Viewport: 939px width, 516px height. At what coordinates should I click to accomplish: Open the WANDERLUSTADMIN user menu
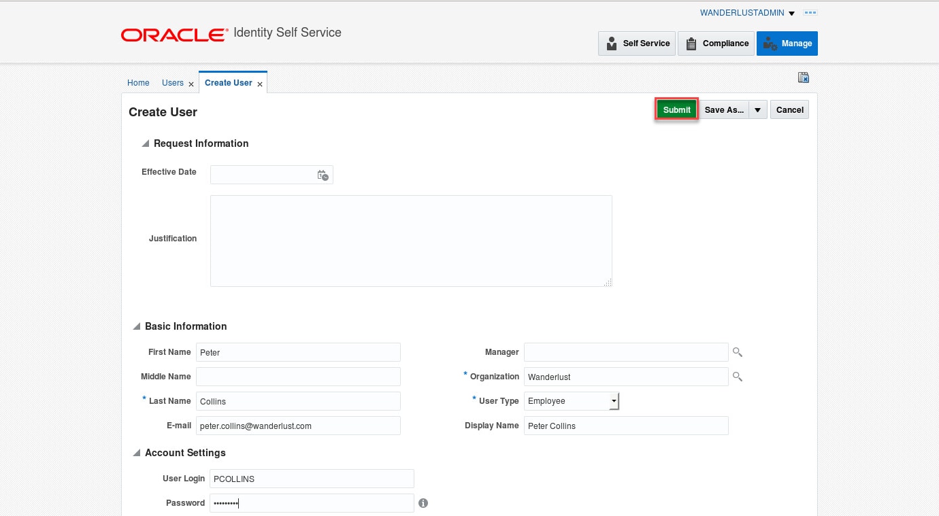coord(747,13)
